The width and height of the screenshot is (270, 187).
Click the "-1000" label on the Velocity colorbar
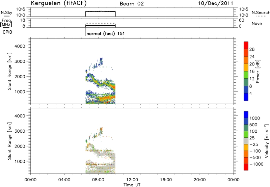pyautogui.click(x=256, y=164)
